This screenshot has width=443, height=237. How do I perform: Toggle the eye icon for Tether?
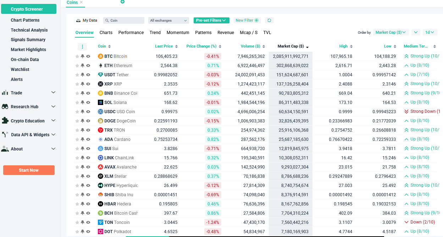tap(88, 75)
